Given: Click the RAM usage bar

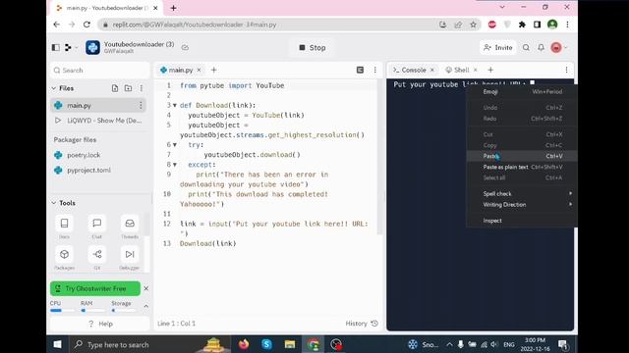Looking at the screenshot, I should [92, 310].
